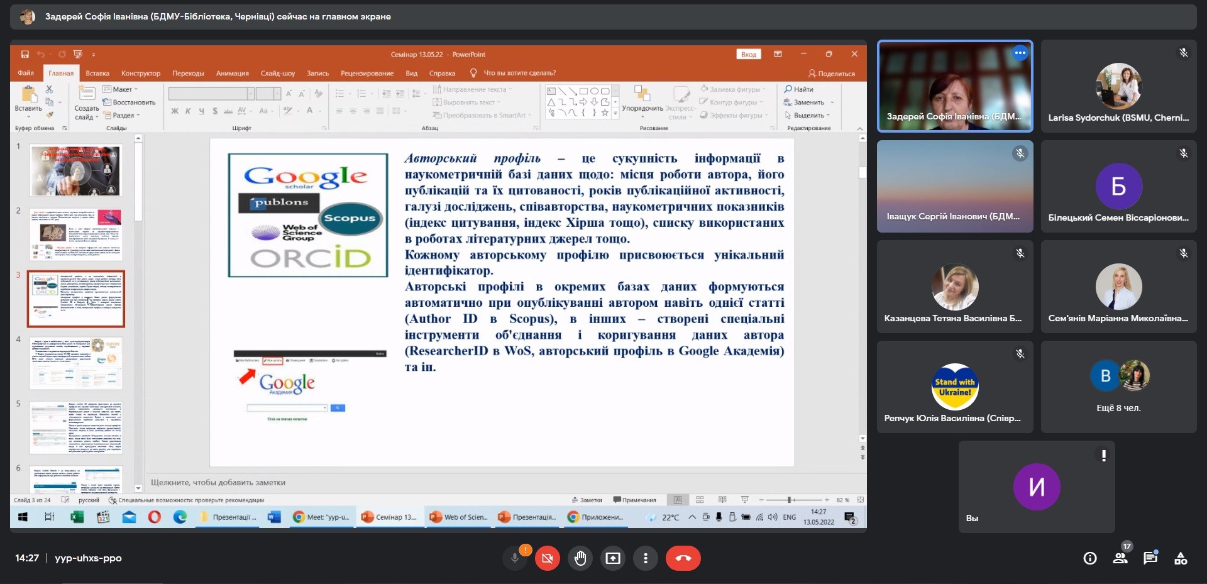Select normal view in status bar
The width and height of the screenshot is (1207, 584).
click(678, 500)
